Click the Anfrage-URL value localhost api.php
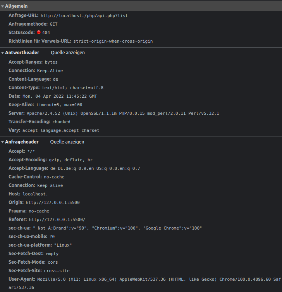This screenshot has height=292, width=282. (x=84, y=16)
